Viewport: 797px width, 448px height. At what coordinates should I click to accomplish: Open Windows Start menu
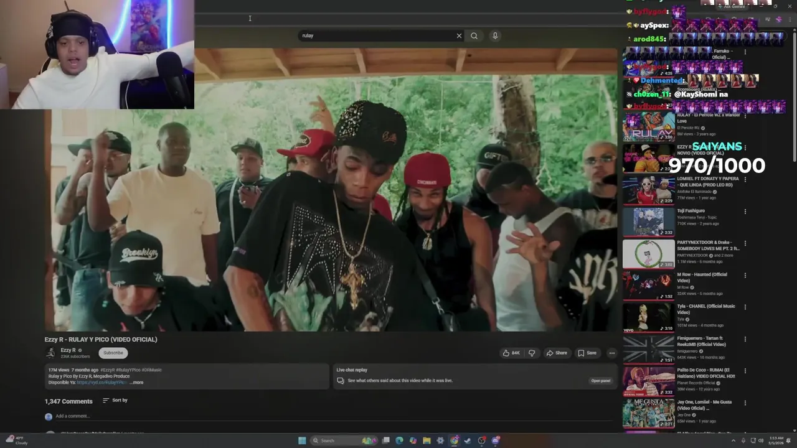point(302,441)
